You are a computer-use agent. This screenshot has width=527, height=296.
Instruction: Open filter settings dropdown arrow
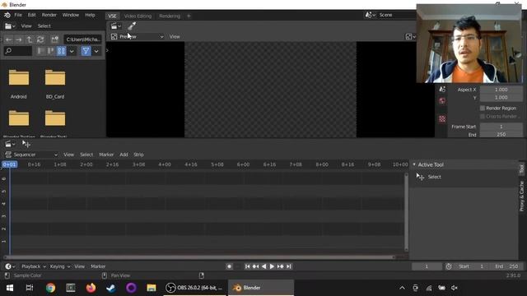point(96,51)
